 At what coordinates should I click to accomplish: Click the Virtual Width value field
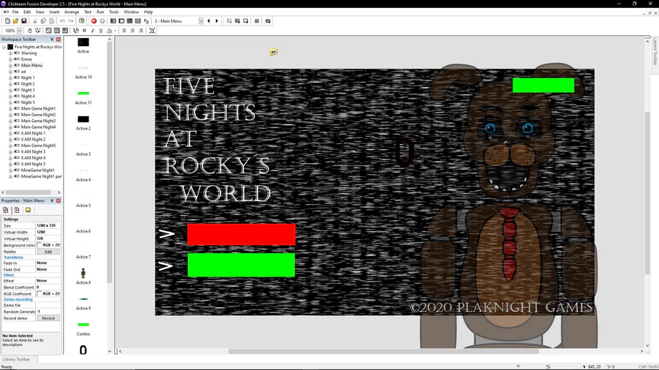(x=48, y=232)
